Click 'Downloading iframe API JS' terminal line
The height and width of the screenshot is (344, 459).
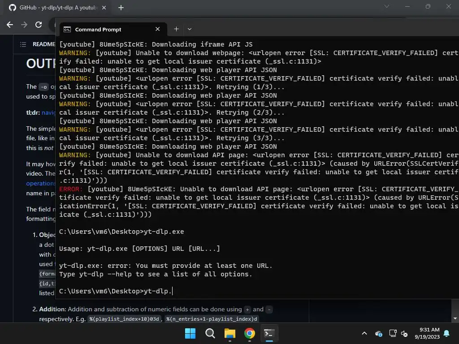(x=156, y=44)
